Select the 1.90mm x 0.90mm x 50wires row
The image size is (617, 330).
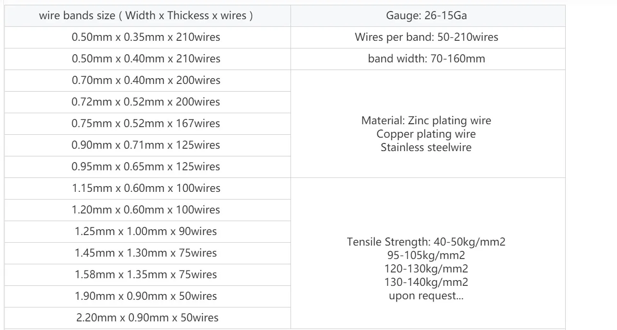click(x=146, y=296)
